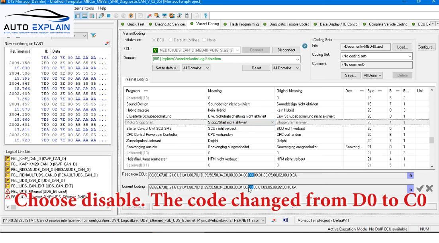Accept coding with the check mark icon
The image size is (439, 243).
coord(420,188)
